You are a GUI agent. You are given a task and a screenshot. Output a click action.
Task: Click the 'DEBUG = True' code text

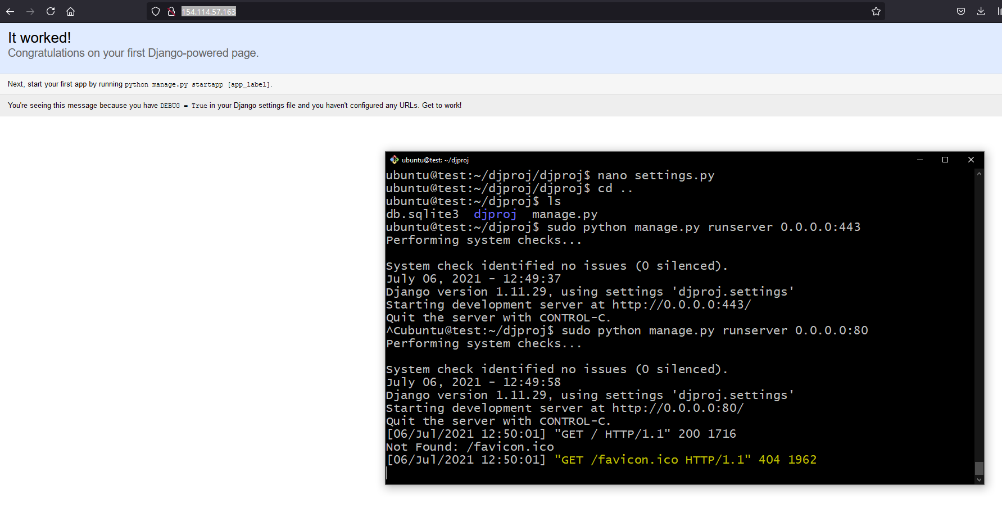pos(184,106)
